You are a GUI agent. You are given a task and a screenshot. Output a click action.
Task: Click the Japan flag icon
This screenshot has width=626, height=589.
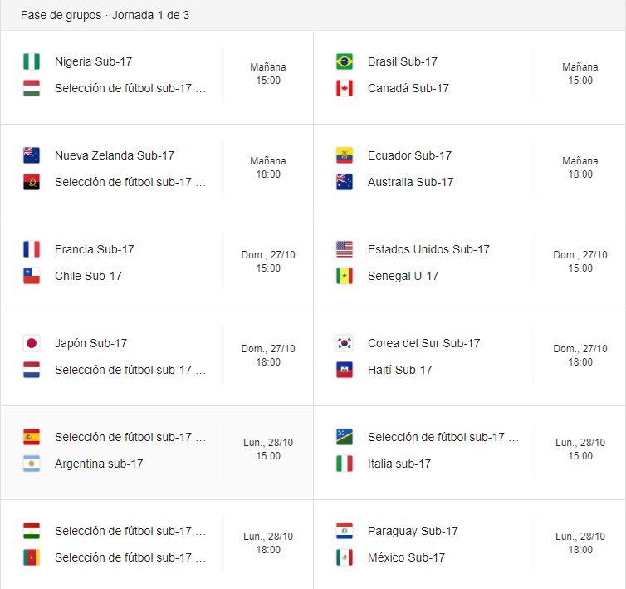32,343
